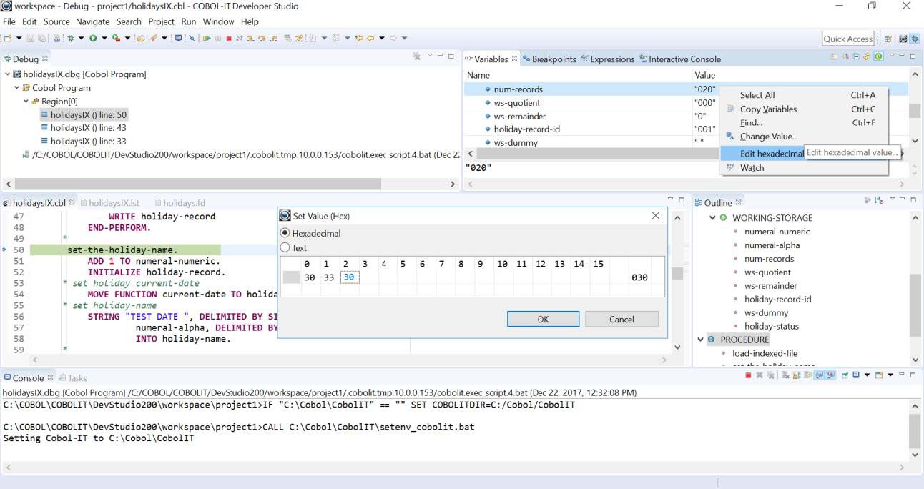924x489 pixels.
Task: Click the Resume debug toolbar icon
Action: (207, 39)
